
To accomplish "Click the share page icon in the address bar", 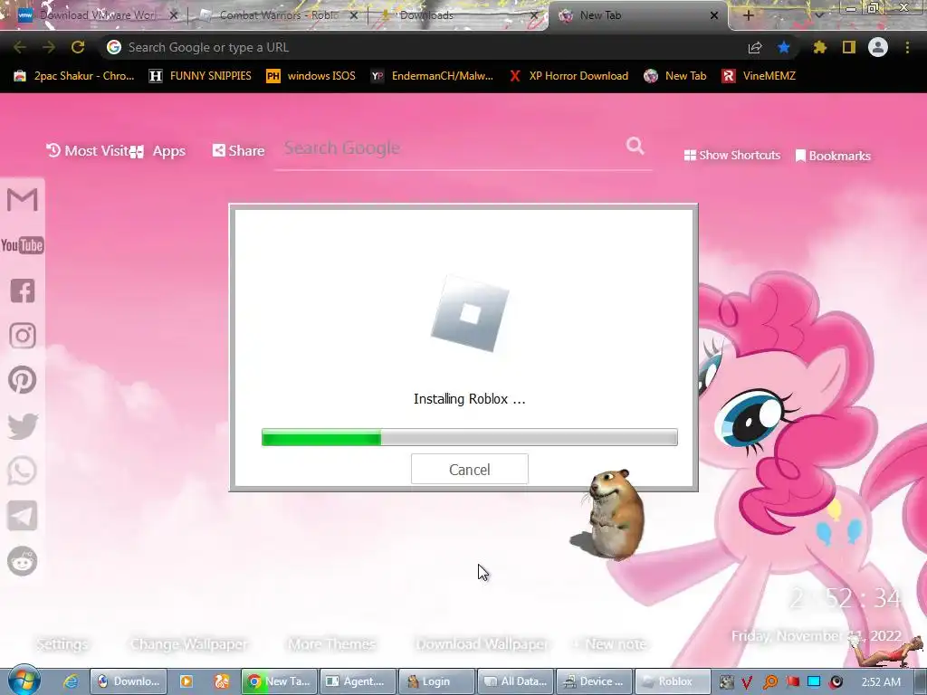I will click(x=755, y=47).
